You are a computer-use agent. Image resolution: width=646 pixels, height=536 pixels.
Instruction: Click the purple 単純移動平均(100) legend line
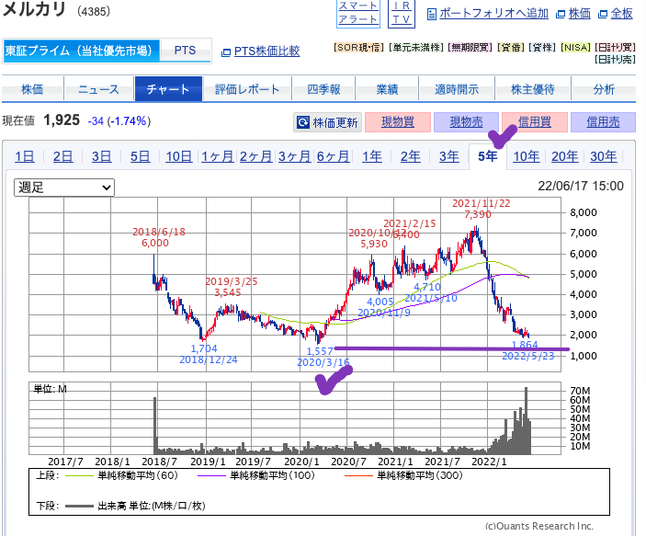point(211,476)
